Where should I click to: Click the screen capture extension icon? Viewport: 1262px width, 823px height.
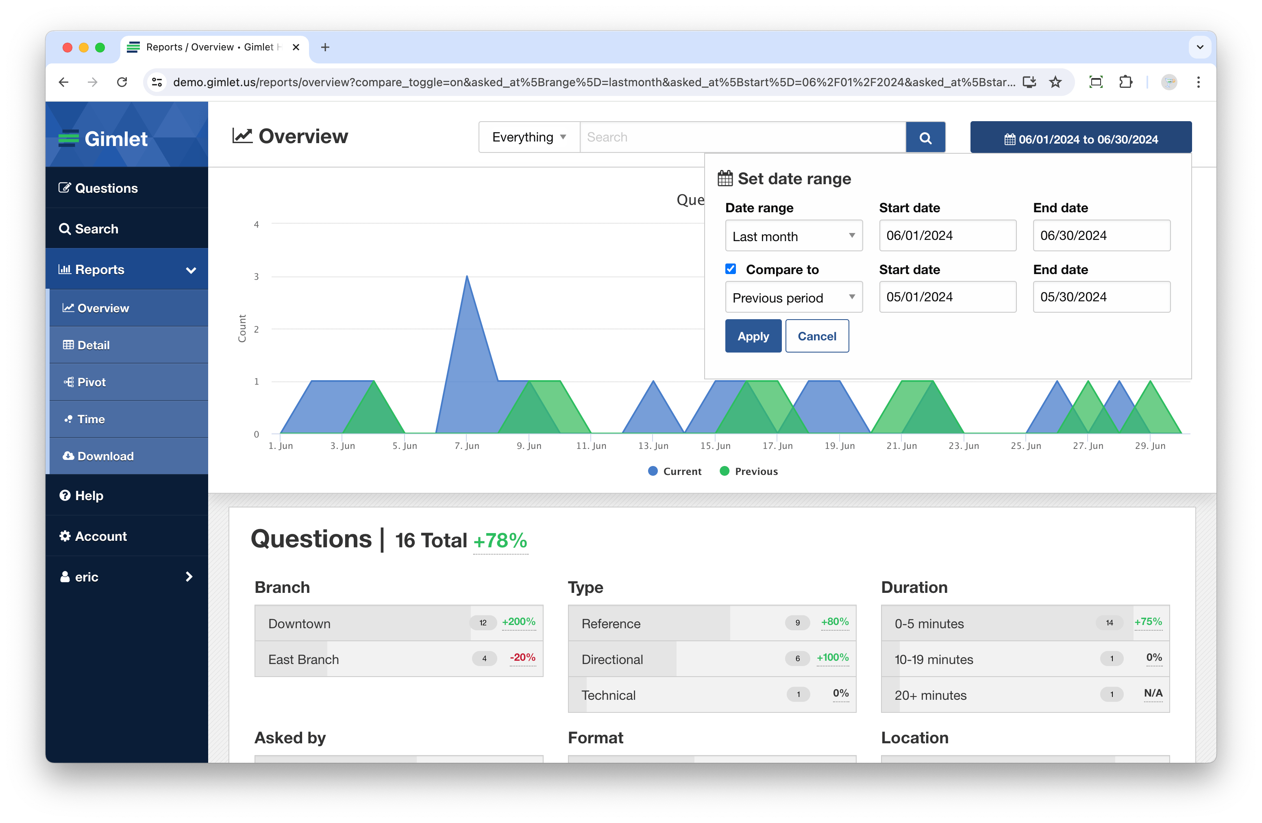point(1095,82)
